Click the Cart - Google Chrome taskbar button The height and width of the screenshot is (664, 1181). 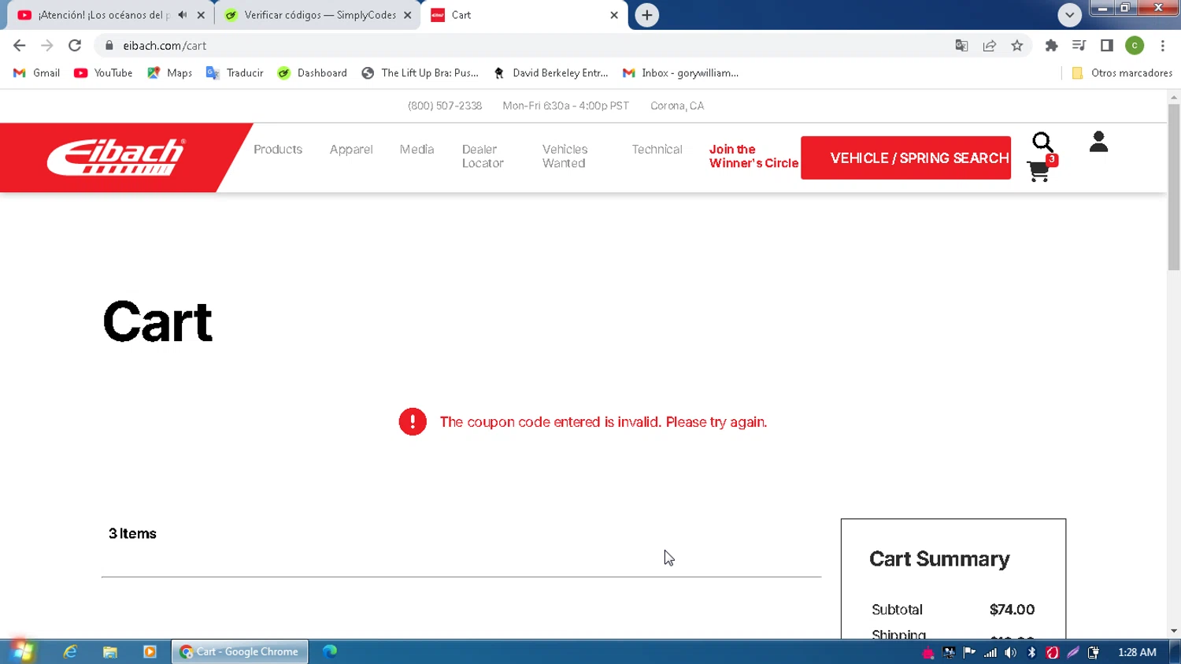tap(240, 651)
